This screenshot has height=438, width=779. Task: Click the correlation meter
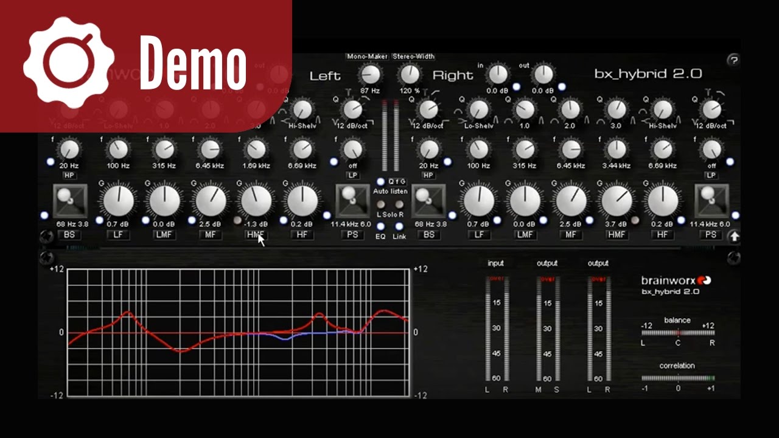tap(678, 378)
